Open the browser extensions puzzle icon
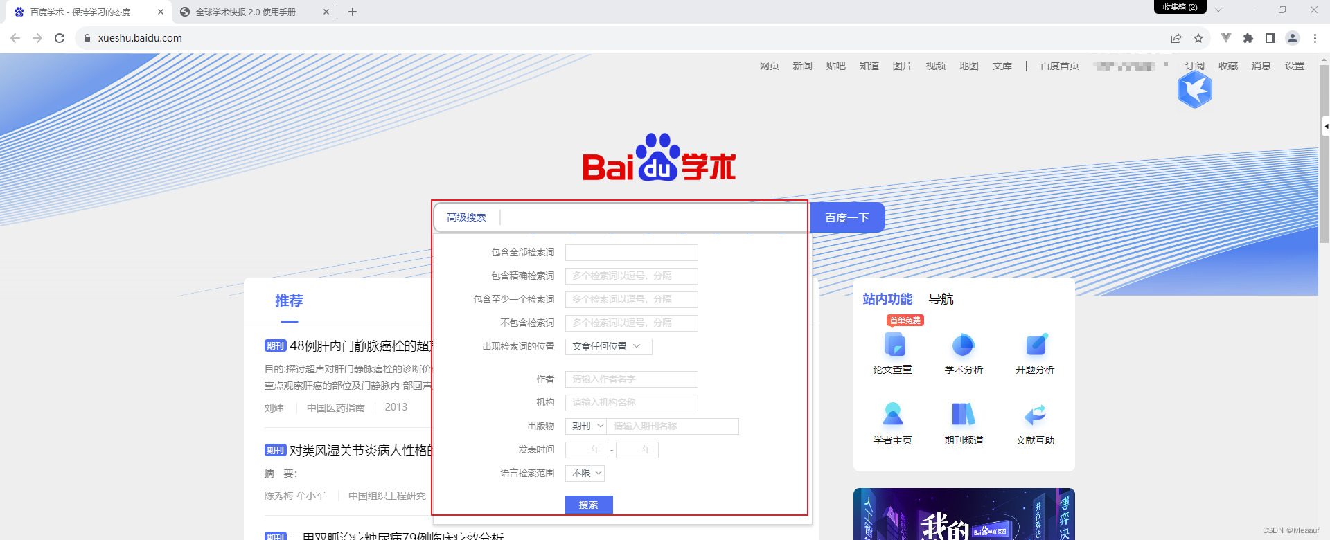This screenshot has width=1330, height=540. tap(1248, 38)
